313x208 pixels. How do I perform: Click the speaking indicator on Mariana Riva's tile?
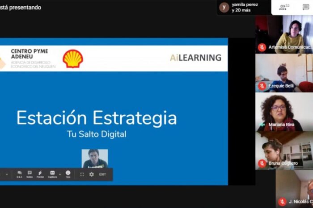tap(262, 125)
